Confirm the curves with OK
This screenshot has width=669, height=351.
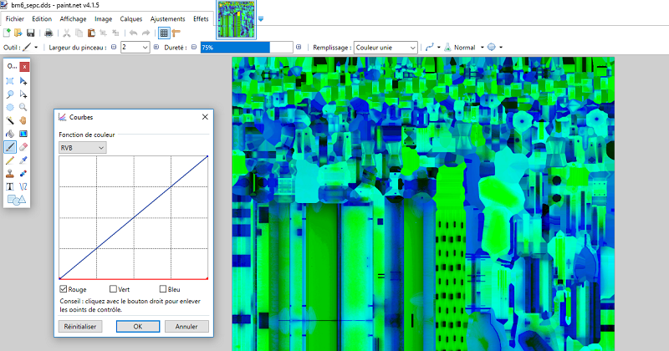(x=138, y=326)
